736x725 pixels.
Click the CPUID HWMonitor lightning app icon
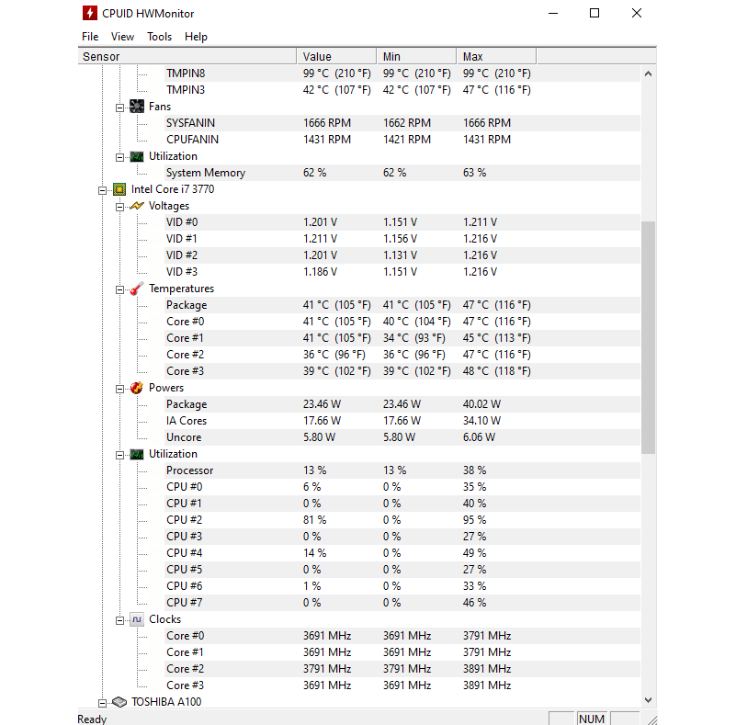point(90,13)
